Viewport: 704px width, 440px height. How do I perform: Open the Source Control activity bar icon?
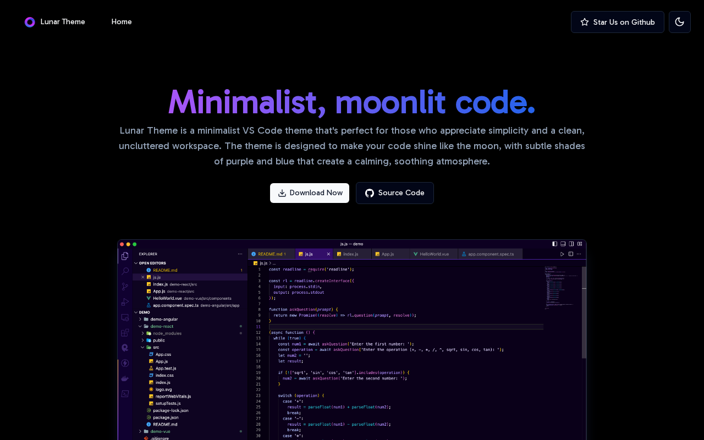pos(125,287)
